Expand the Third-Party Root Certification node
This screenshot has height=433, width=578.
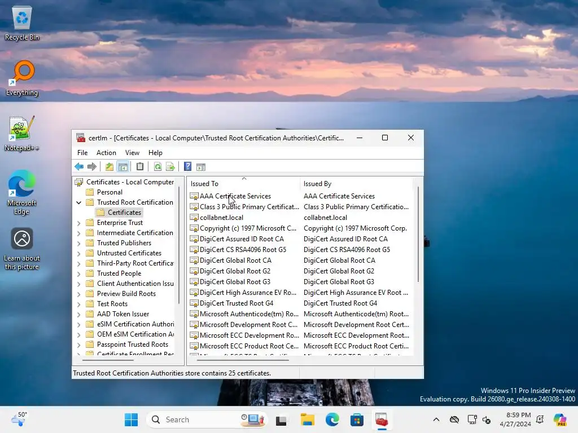(x=79, y=264)
